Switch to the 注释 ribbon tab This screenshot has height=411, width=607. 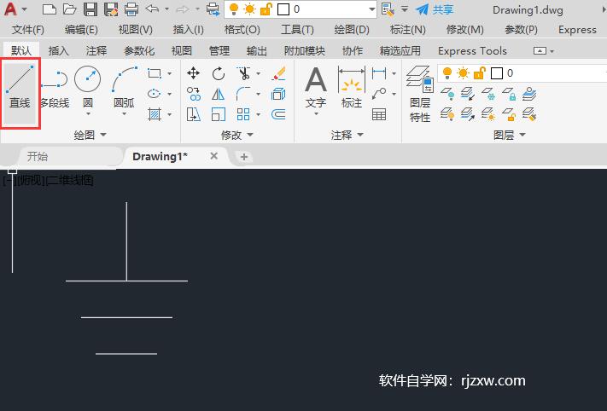pyautogui.click(x=96, y=50)
